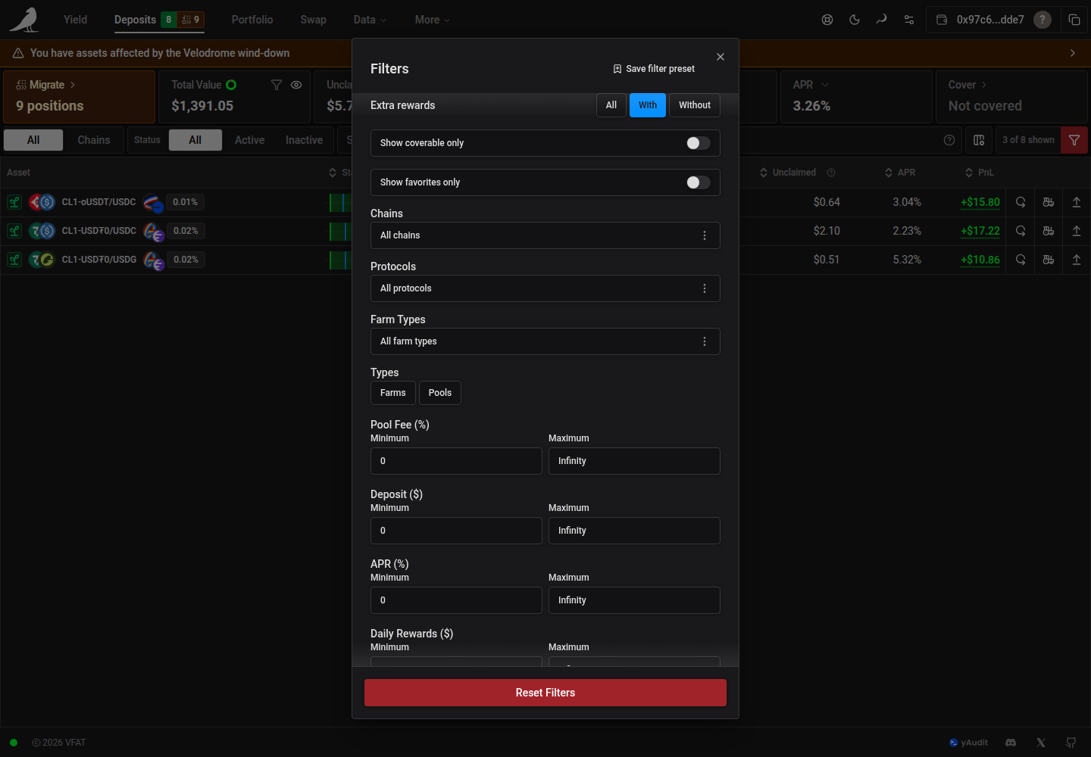This screenshot has width=1091, height=757.
Task: Click the farm icon beside CL1-USD₮0/USDG
Action: click(14, 260)
